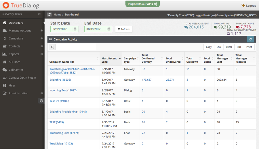Open Contacts menu item
This screenshot has width=259, height=149.
pos(14,46)
